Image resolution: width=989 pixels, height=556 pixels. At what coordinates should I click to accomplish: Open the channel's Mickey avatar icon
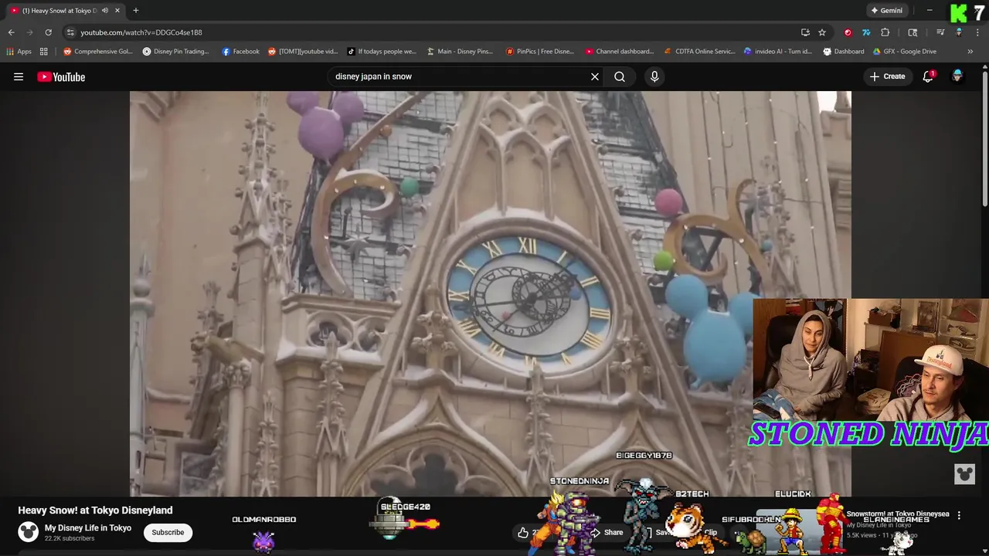pyautogui.click(x=29, y=532)
